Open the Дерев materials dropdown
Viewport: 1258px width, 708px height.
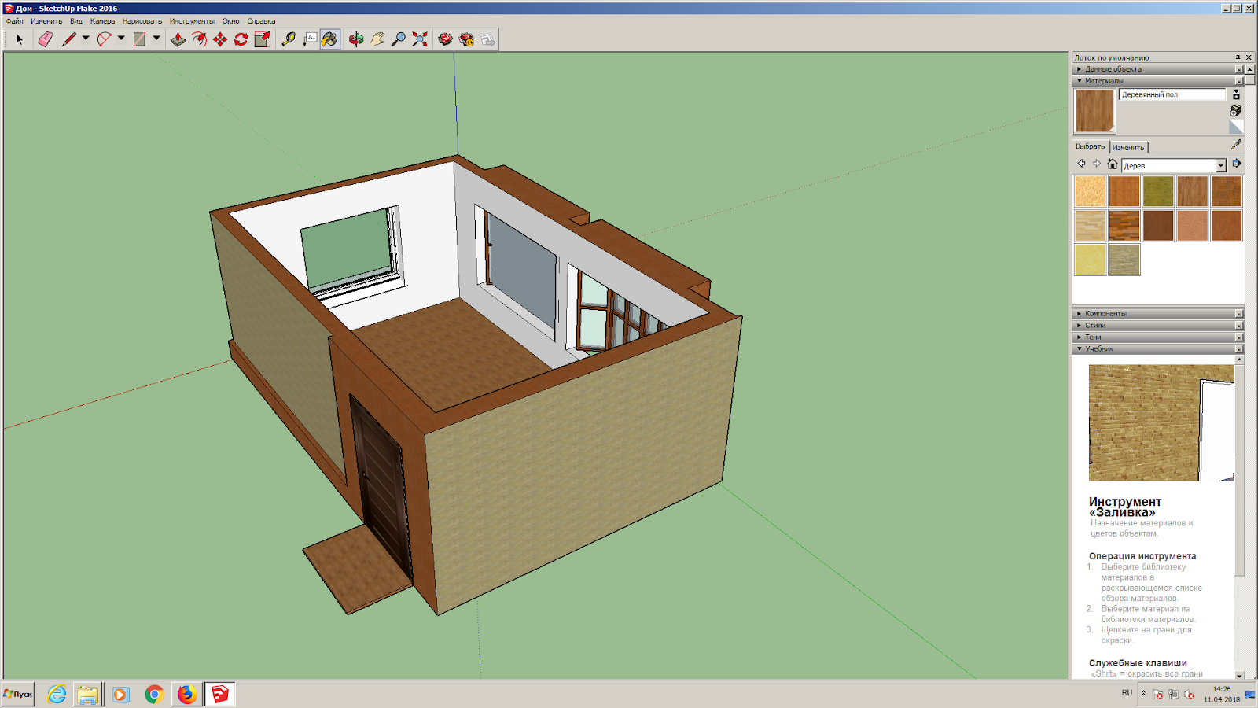(1222, 165)
